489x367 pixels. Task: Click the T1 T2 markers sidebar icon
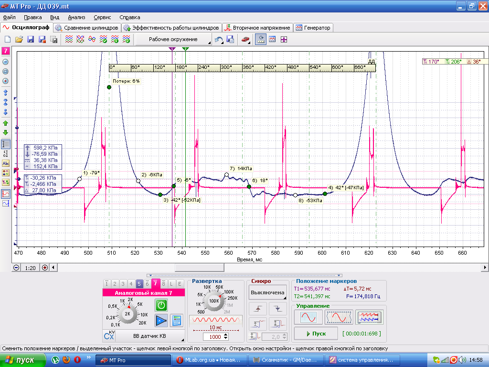(x=6, y=182)
